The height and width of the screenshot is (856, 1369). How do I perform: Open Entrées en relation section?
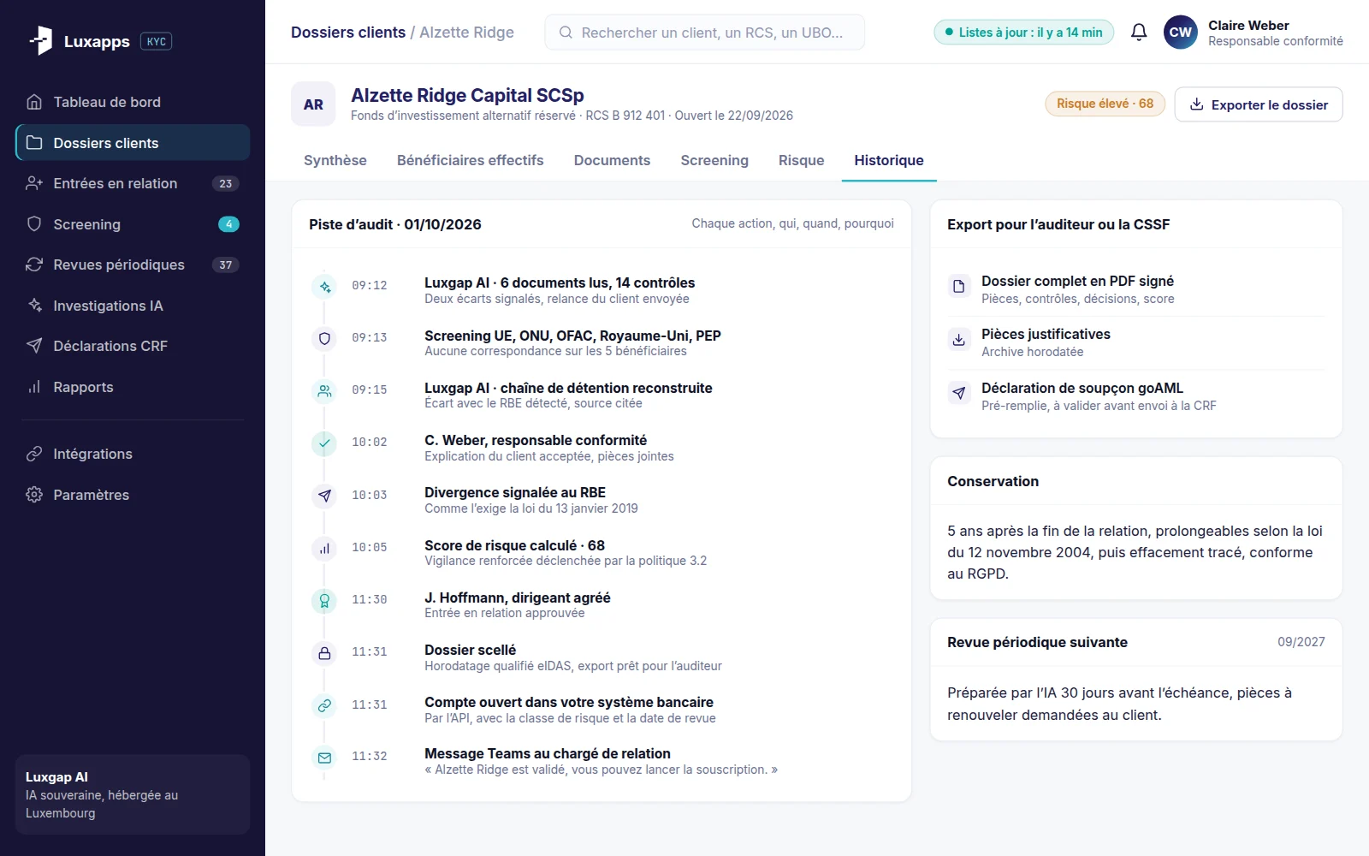pyautogui.click(x=133, y=183)
